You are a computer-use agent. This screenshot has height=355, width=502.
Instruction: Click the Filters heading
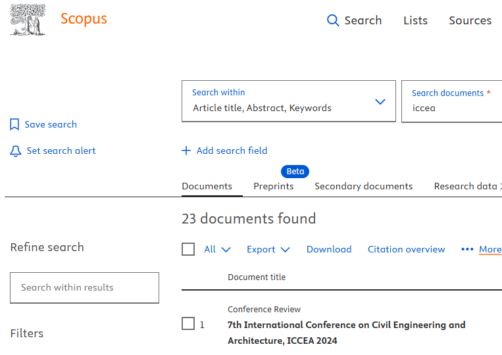(x=27, y=333)
